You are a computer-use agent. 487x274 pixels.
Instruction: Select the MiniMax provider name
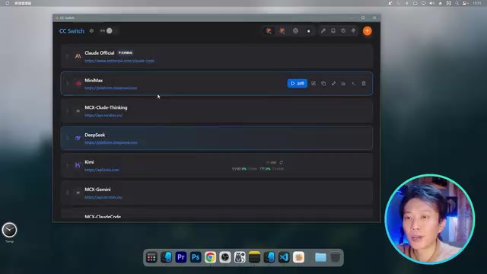coord(94,80)
